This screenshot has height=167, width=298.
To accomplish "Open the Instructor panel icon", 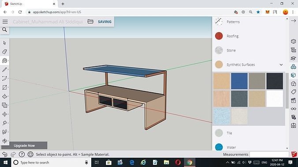I will [294, 58].
